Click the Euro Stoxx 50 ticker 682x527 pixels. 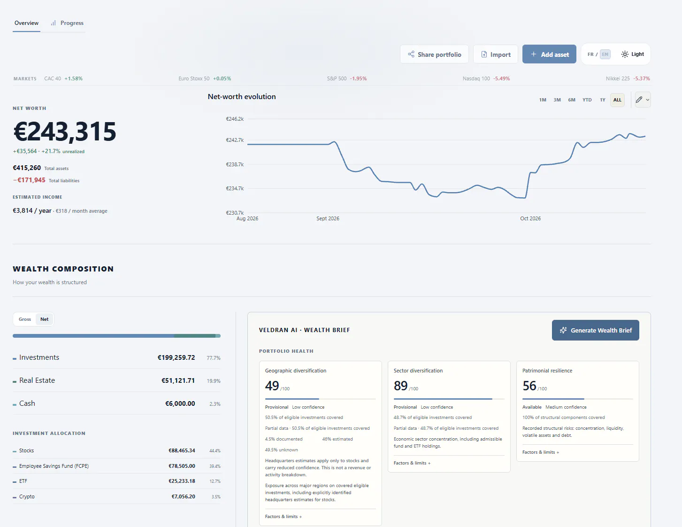pos(205,79)
